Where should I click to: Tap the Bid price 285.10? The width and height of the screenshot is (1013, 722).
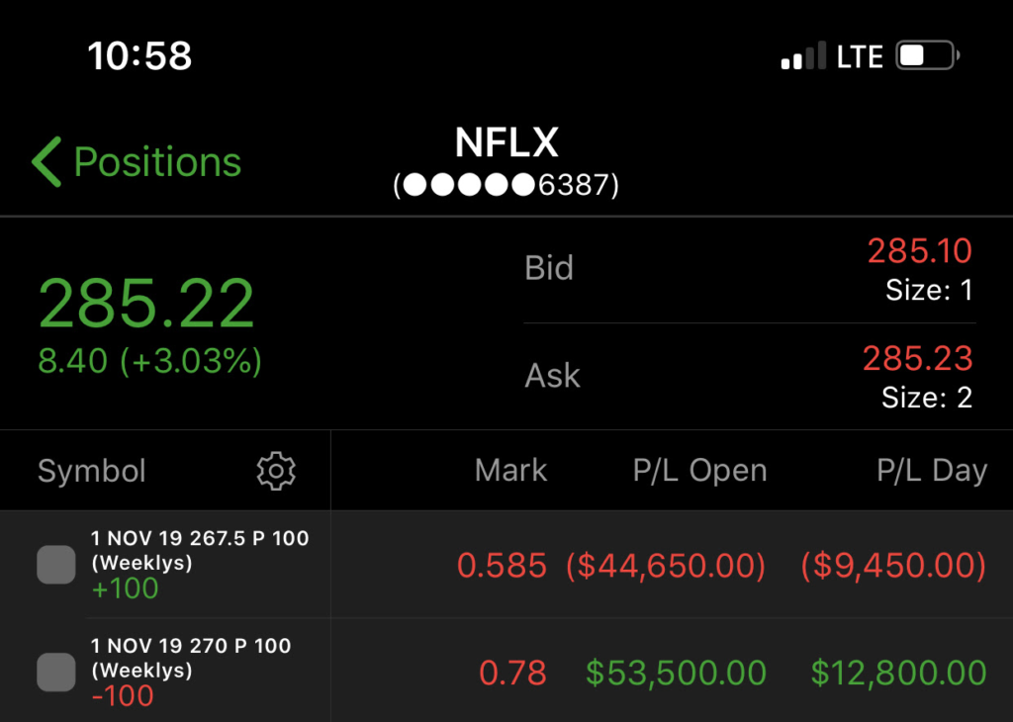tap(919, 251)
